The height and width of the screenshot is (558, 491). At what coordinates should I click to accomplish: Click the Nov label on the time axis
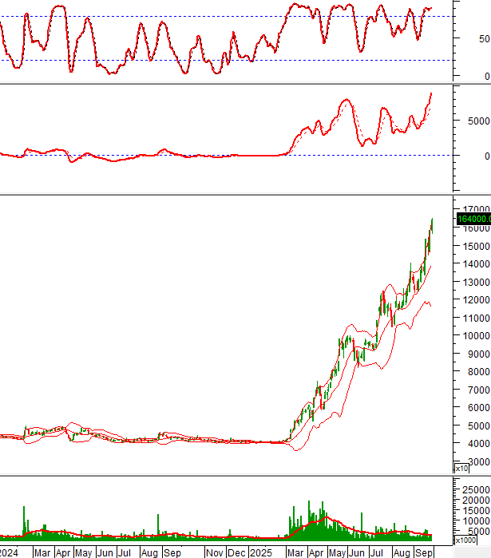click(x=214, y=552)
